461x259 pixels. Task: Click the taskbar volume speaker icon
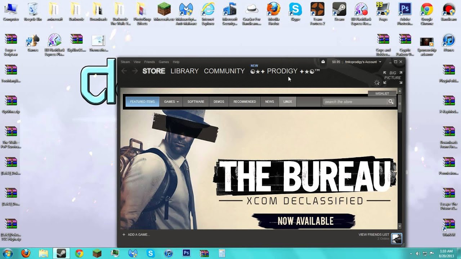tap(417, 253)
